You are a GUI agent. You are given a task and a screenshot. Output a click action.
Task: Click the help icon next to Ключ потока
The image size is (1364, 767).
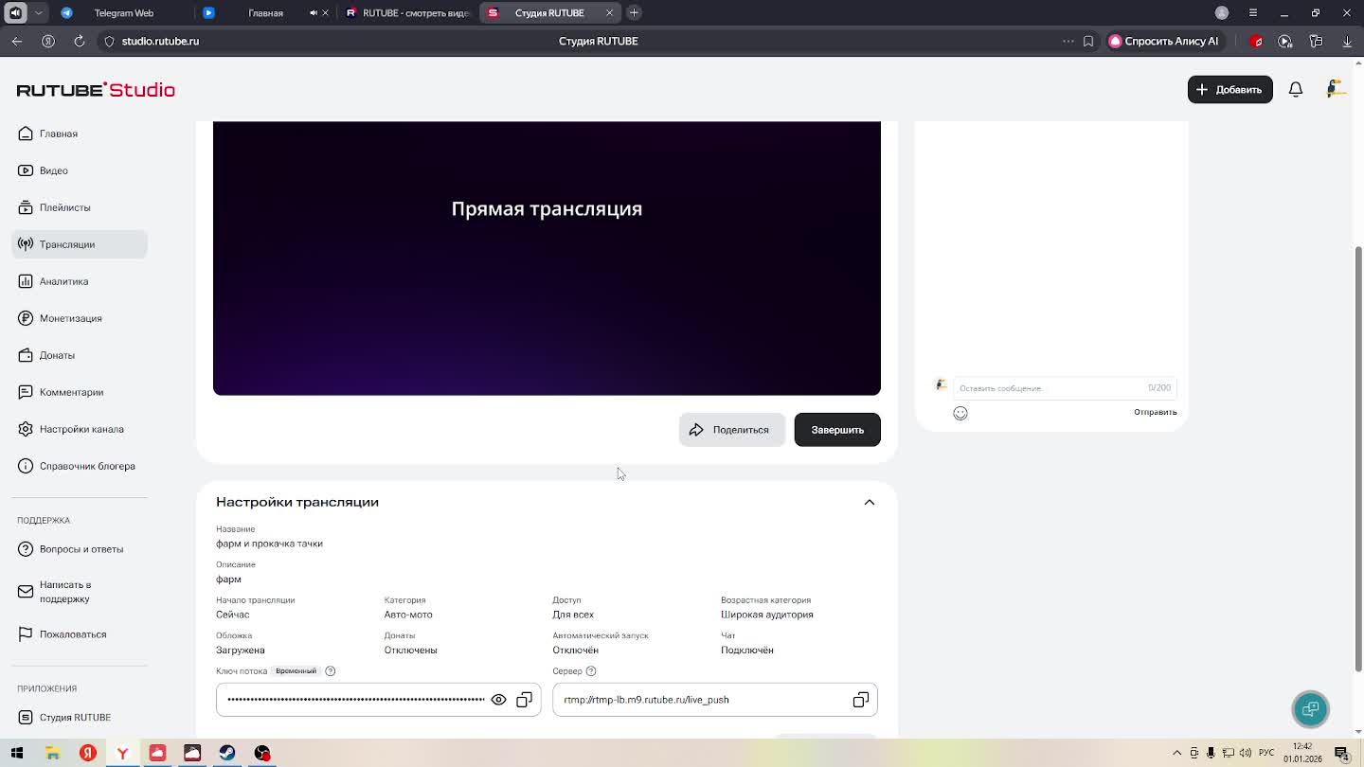click(330, 671)
